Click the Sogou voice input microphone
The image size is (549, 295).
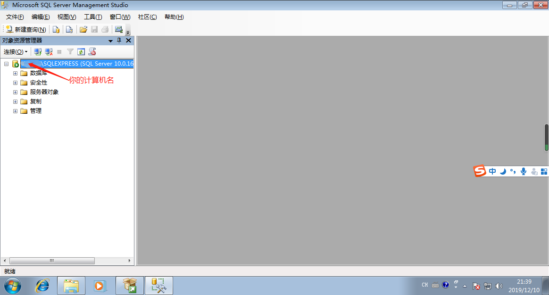524,171
